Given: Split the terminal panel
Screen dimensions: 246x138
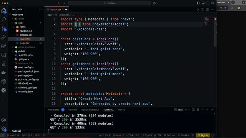Looking at the screenshot, I should coord(193,110).
